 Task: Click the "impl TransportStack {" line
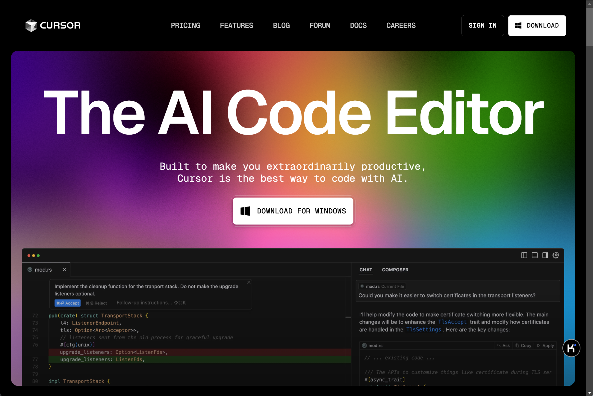click(x=79, y=381)
